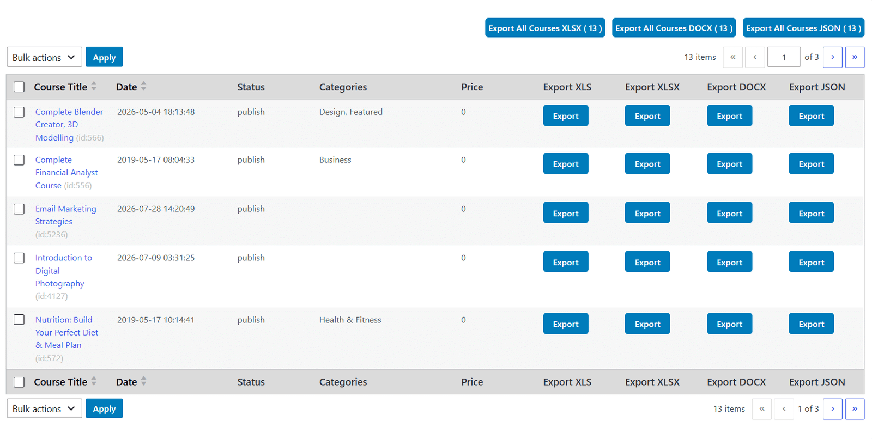Go to next page using top pagination arrow

(x=832, y=57)
